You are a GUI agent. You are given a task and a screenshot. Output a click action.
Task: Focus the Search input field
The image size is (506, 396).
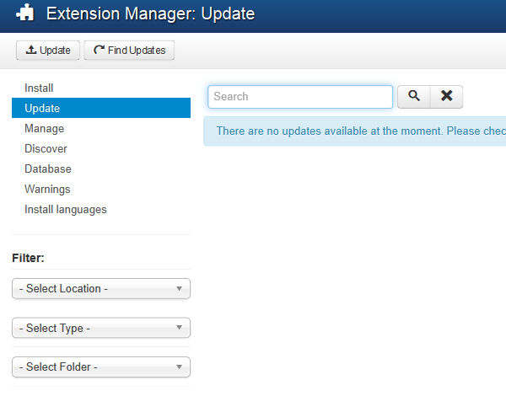tap(300, 97)
